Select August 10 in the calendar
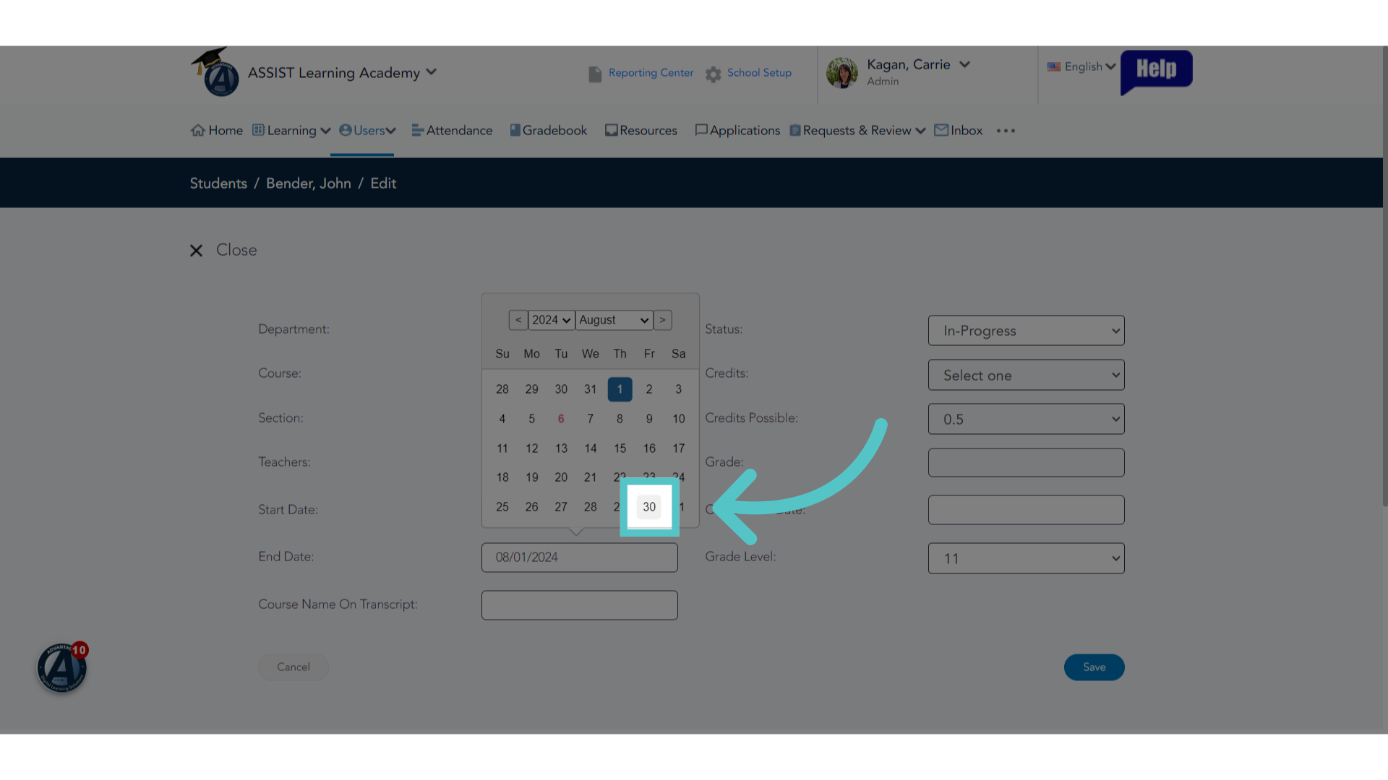This screenshot has height=780, width=1388. point(678,419)
